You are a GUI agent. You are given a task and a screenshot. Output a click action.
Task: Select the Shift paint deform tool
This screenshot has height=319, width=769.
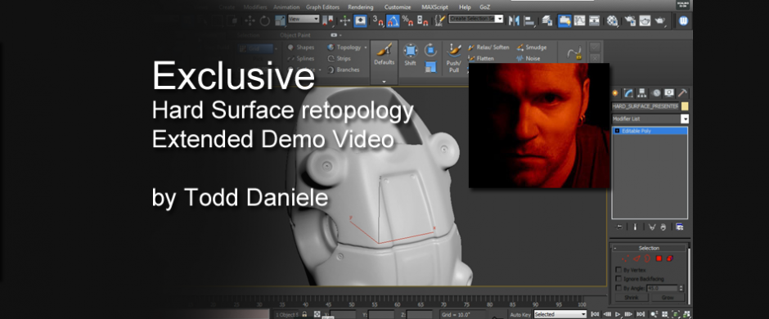point(411,54)
